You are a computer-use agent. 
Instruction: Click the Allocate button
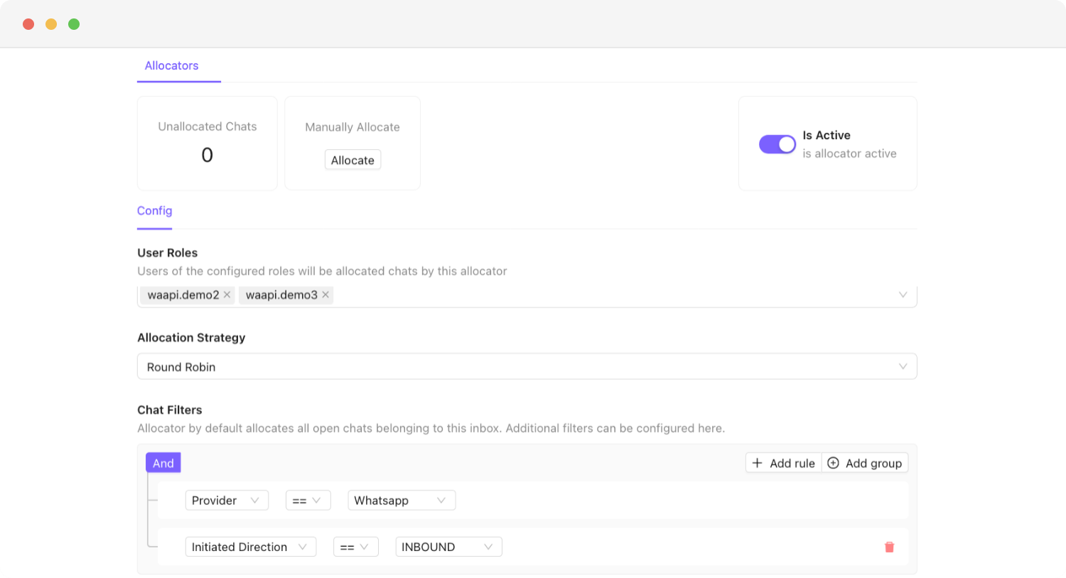point(352,160)
